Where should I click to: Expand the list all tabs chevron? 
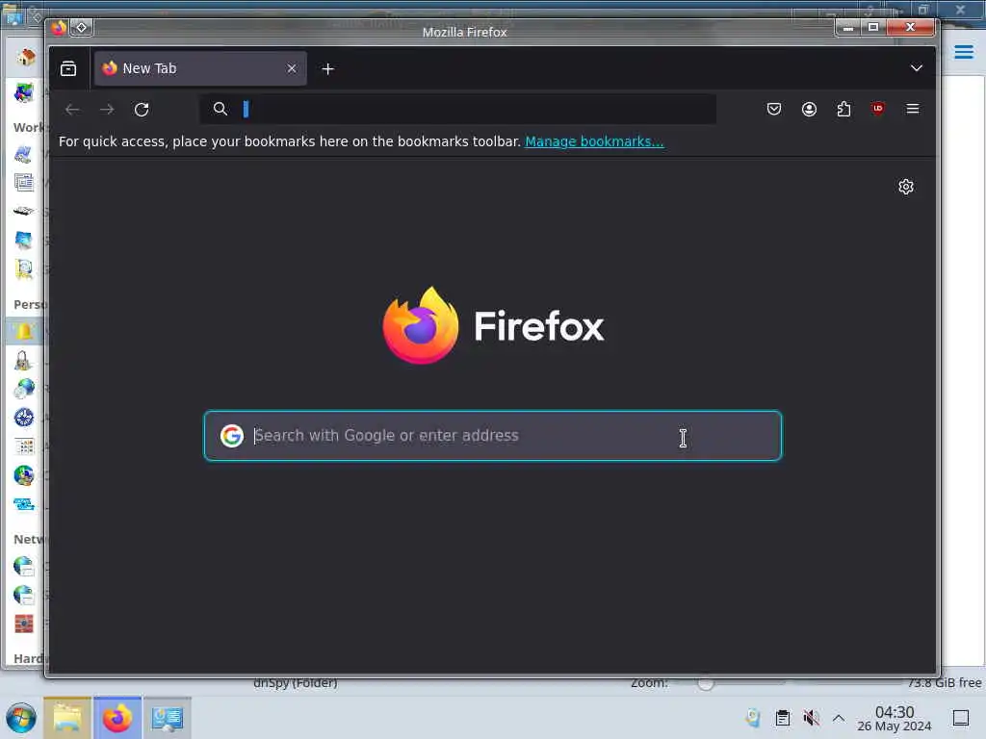tap(917, 68)
